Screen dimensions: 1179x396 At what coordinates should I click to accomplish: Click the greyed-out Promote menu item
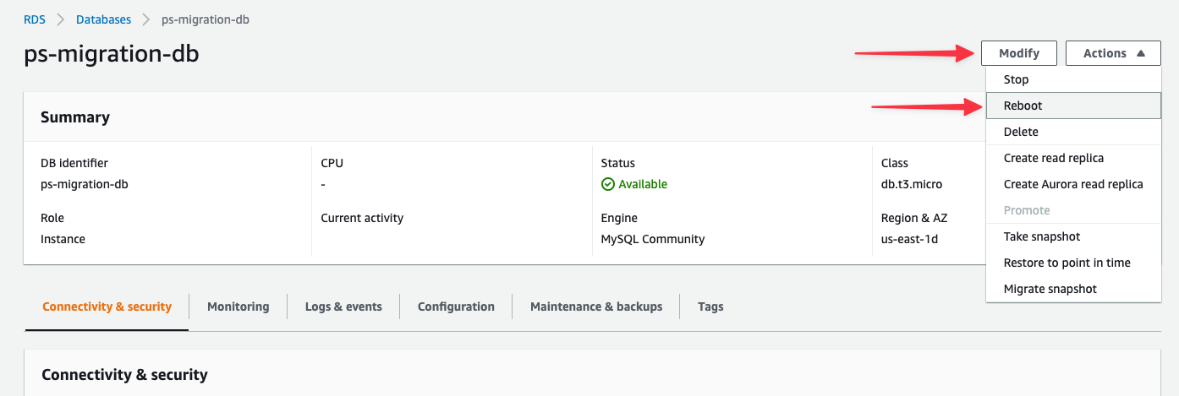1073,210
